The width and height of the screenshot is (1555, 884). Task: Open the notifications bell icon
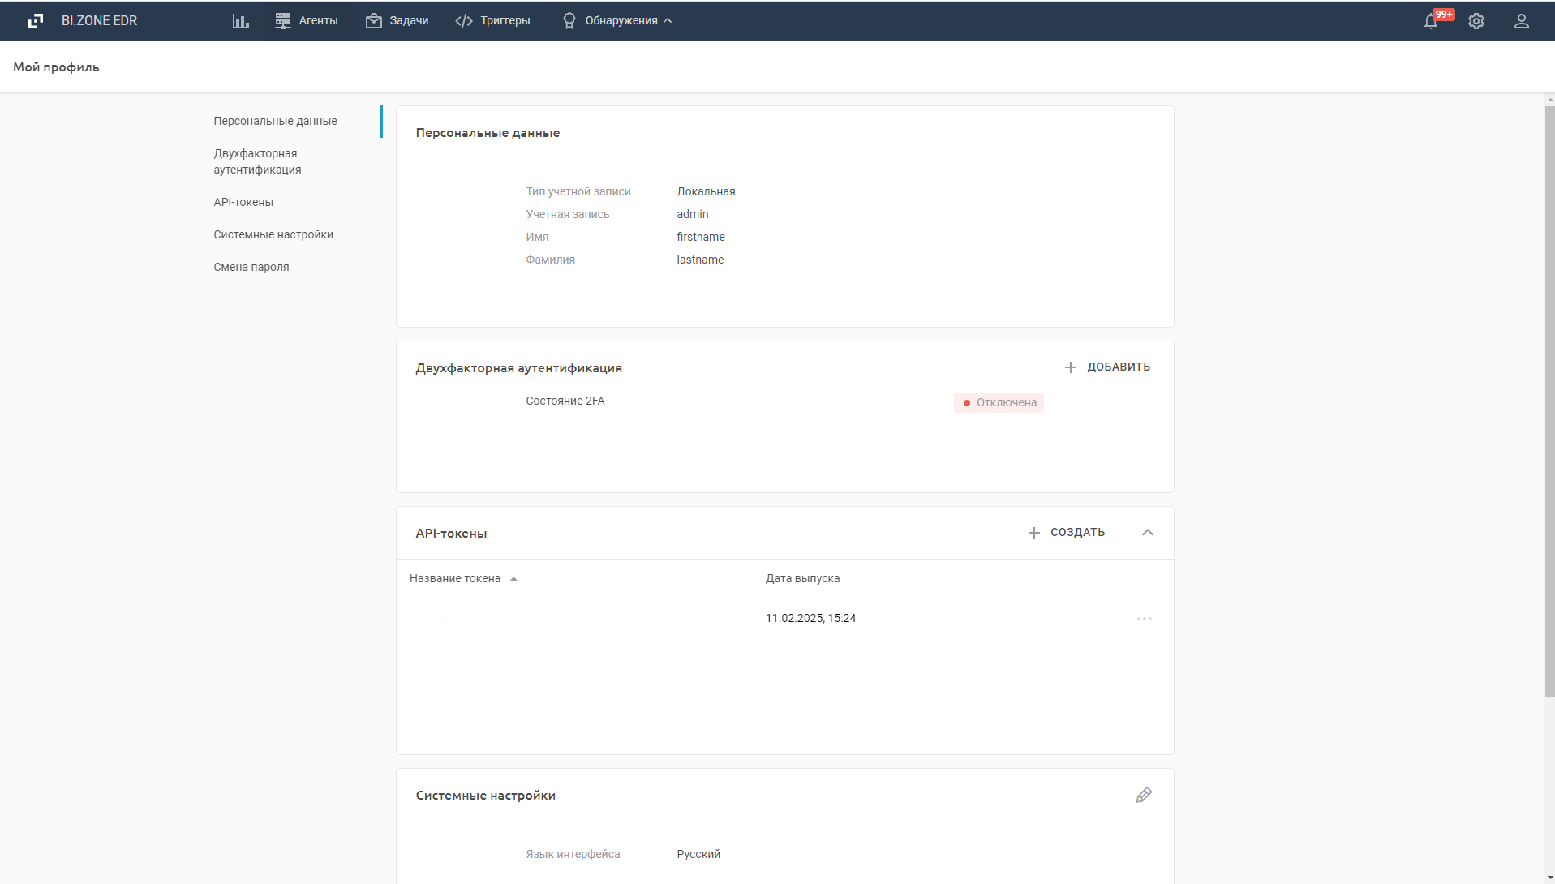(1431, 22)
